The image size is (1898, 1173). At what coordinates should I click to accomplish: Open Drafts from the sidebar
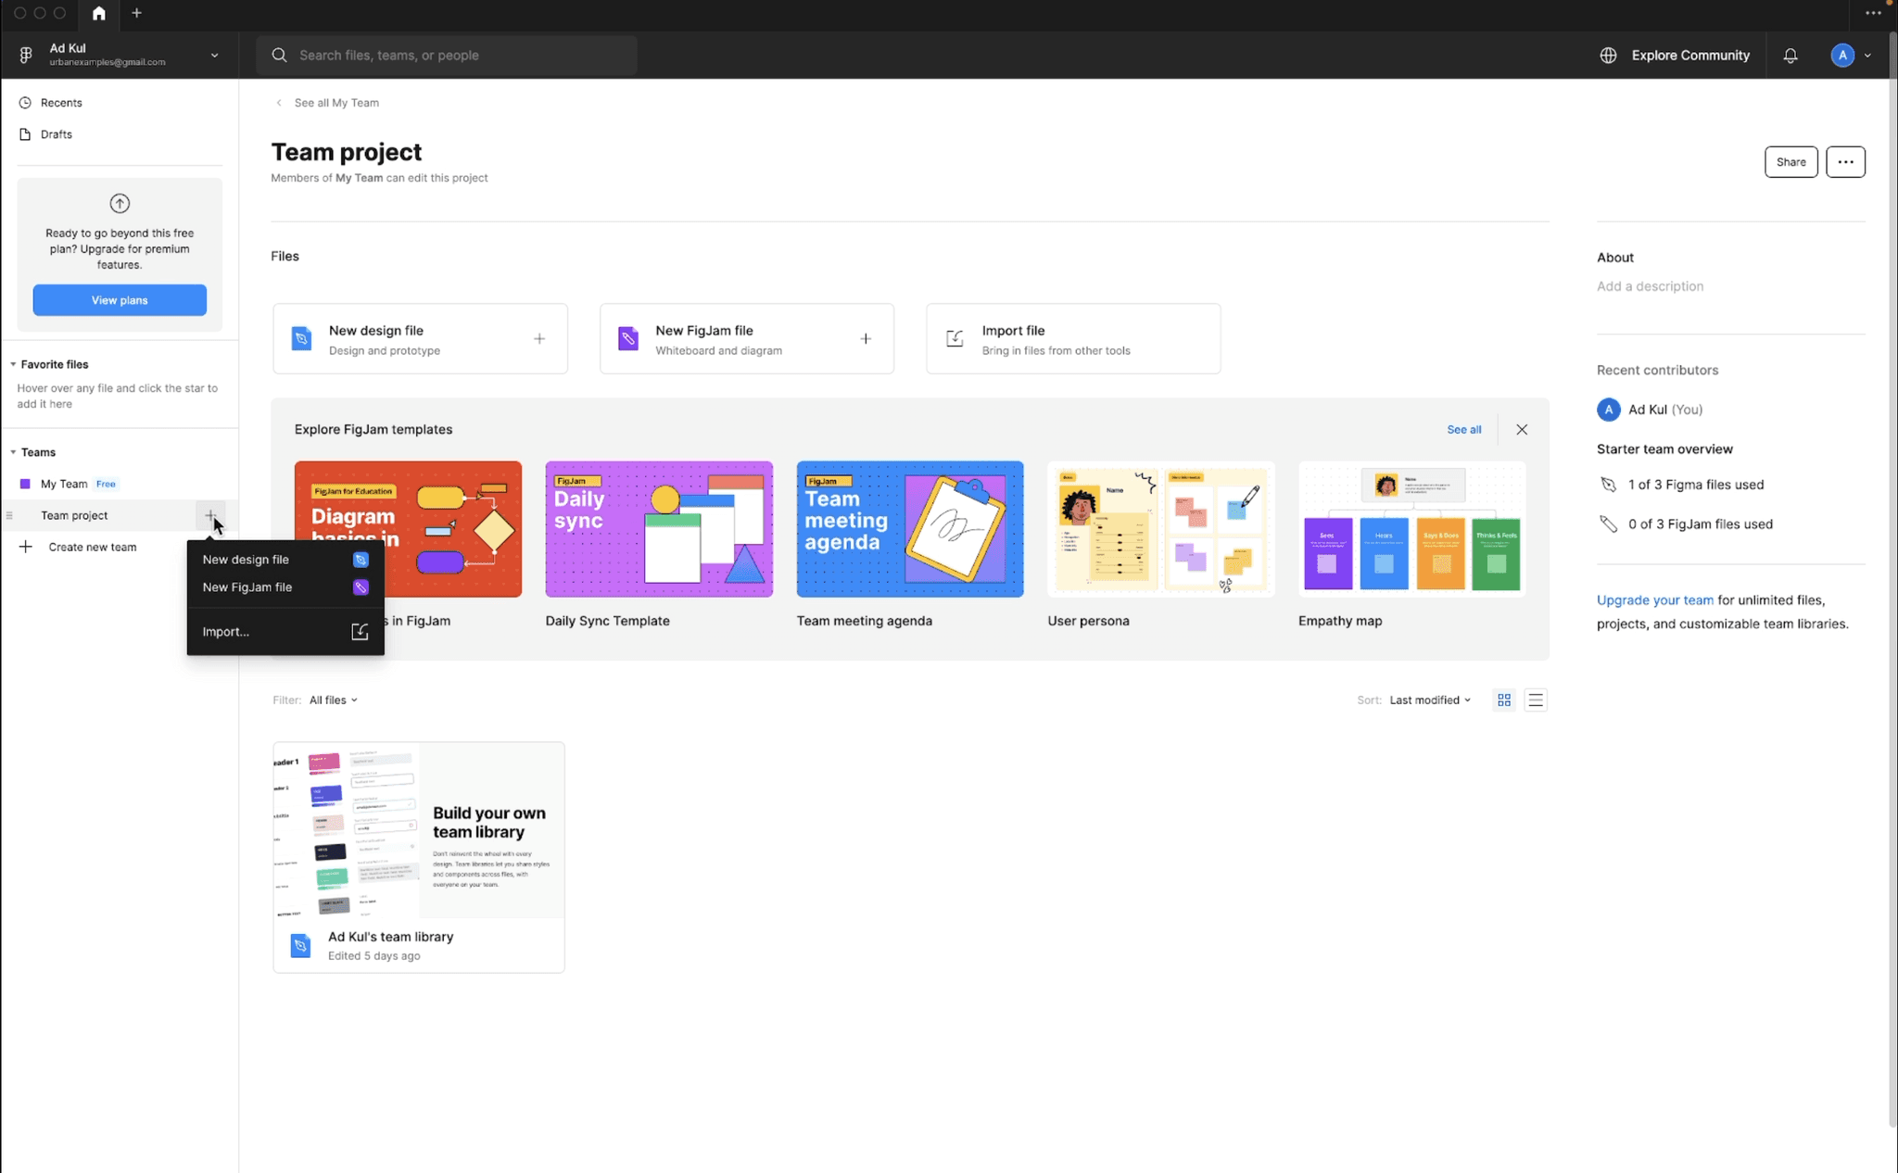(x=57, y=133)
